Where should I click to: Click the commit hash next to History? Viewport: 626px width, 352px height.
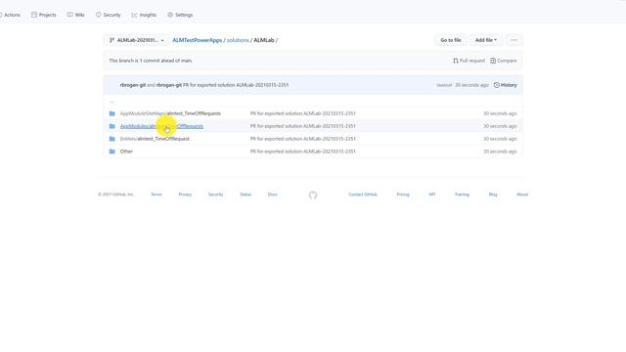(x=444, y=85)
